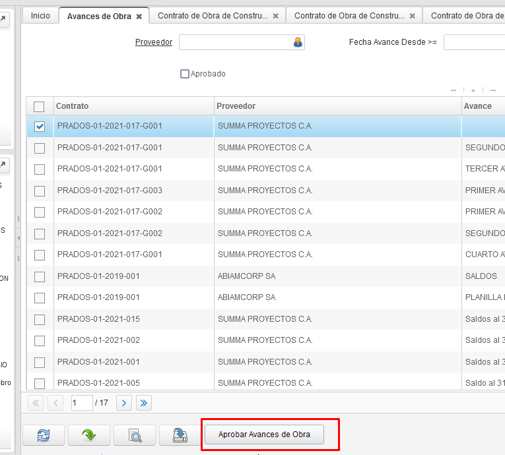Jump to last page of results
The height and width of the screenshot is (455, 505).
pyautogui.click(x=143, y=402)
